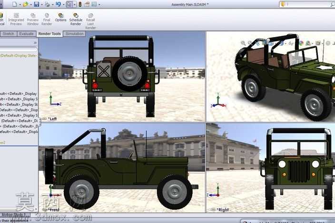335x223 pixels.
Task: Click the Hide/Show Items glasses icon
Action: (x=291, y=43)
